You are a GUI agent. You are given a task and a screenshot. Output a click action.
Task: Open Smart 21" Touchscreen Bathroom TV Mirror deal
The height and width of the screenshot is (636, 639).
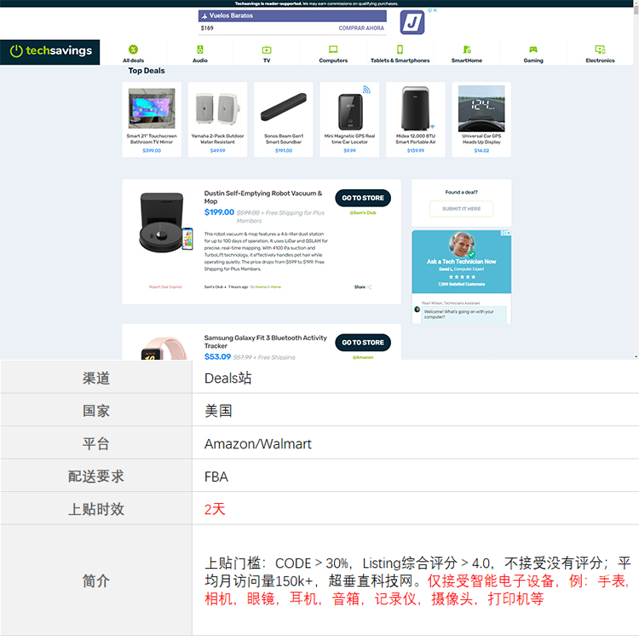point(152,119)
